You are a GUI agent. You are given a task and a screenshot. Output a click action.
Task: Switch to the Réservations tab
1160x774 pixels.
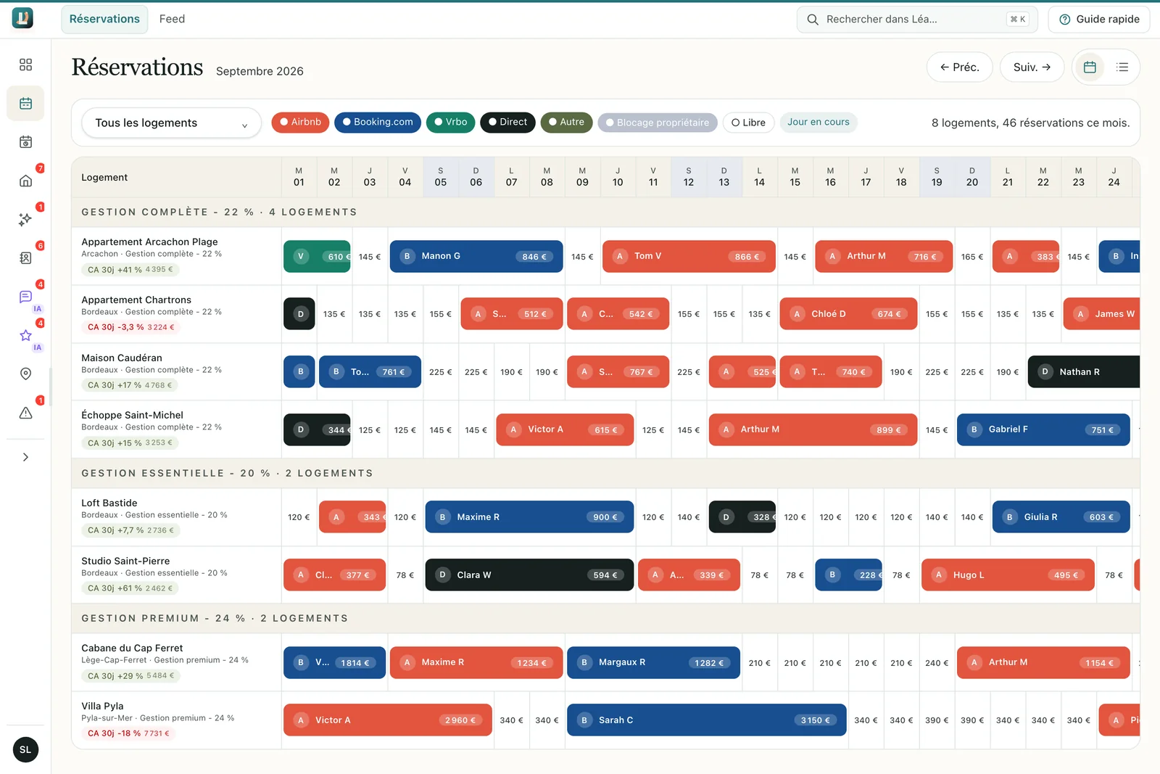[104, 19]
